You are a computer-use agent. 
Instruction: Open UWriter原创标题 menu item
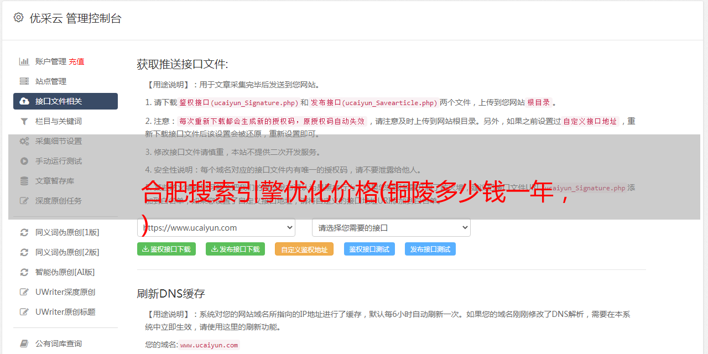(x=65, y=312)
